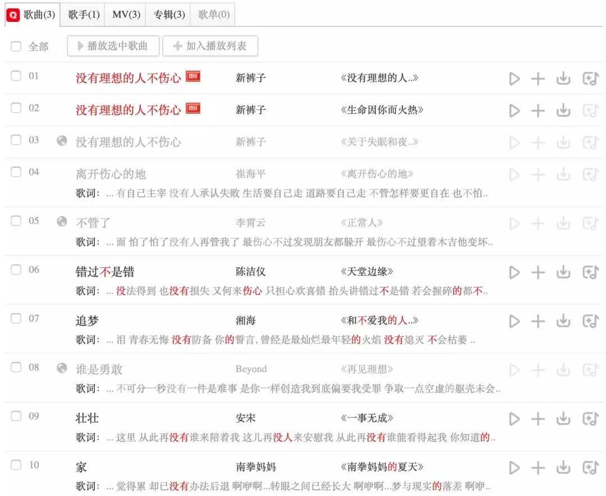Open album 《一事无成》
Screen dimensions: 606x496
367,418
